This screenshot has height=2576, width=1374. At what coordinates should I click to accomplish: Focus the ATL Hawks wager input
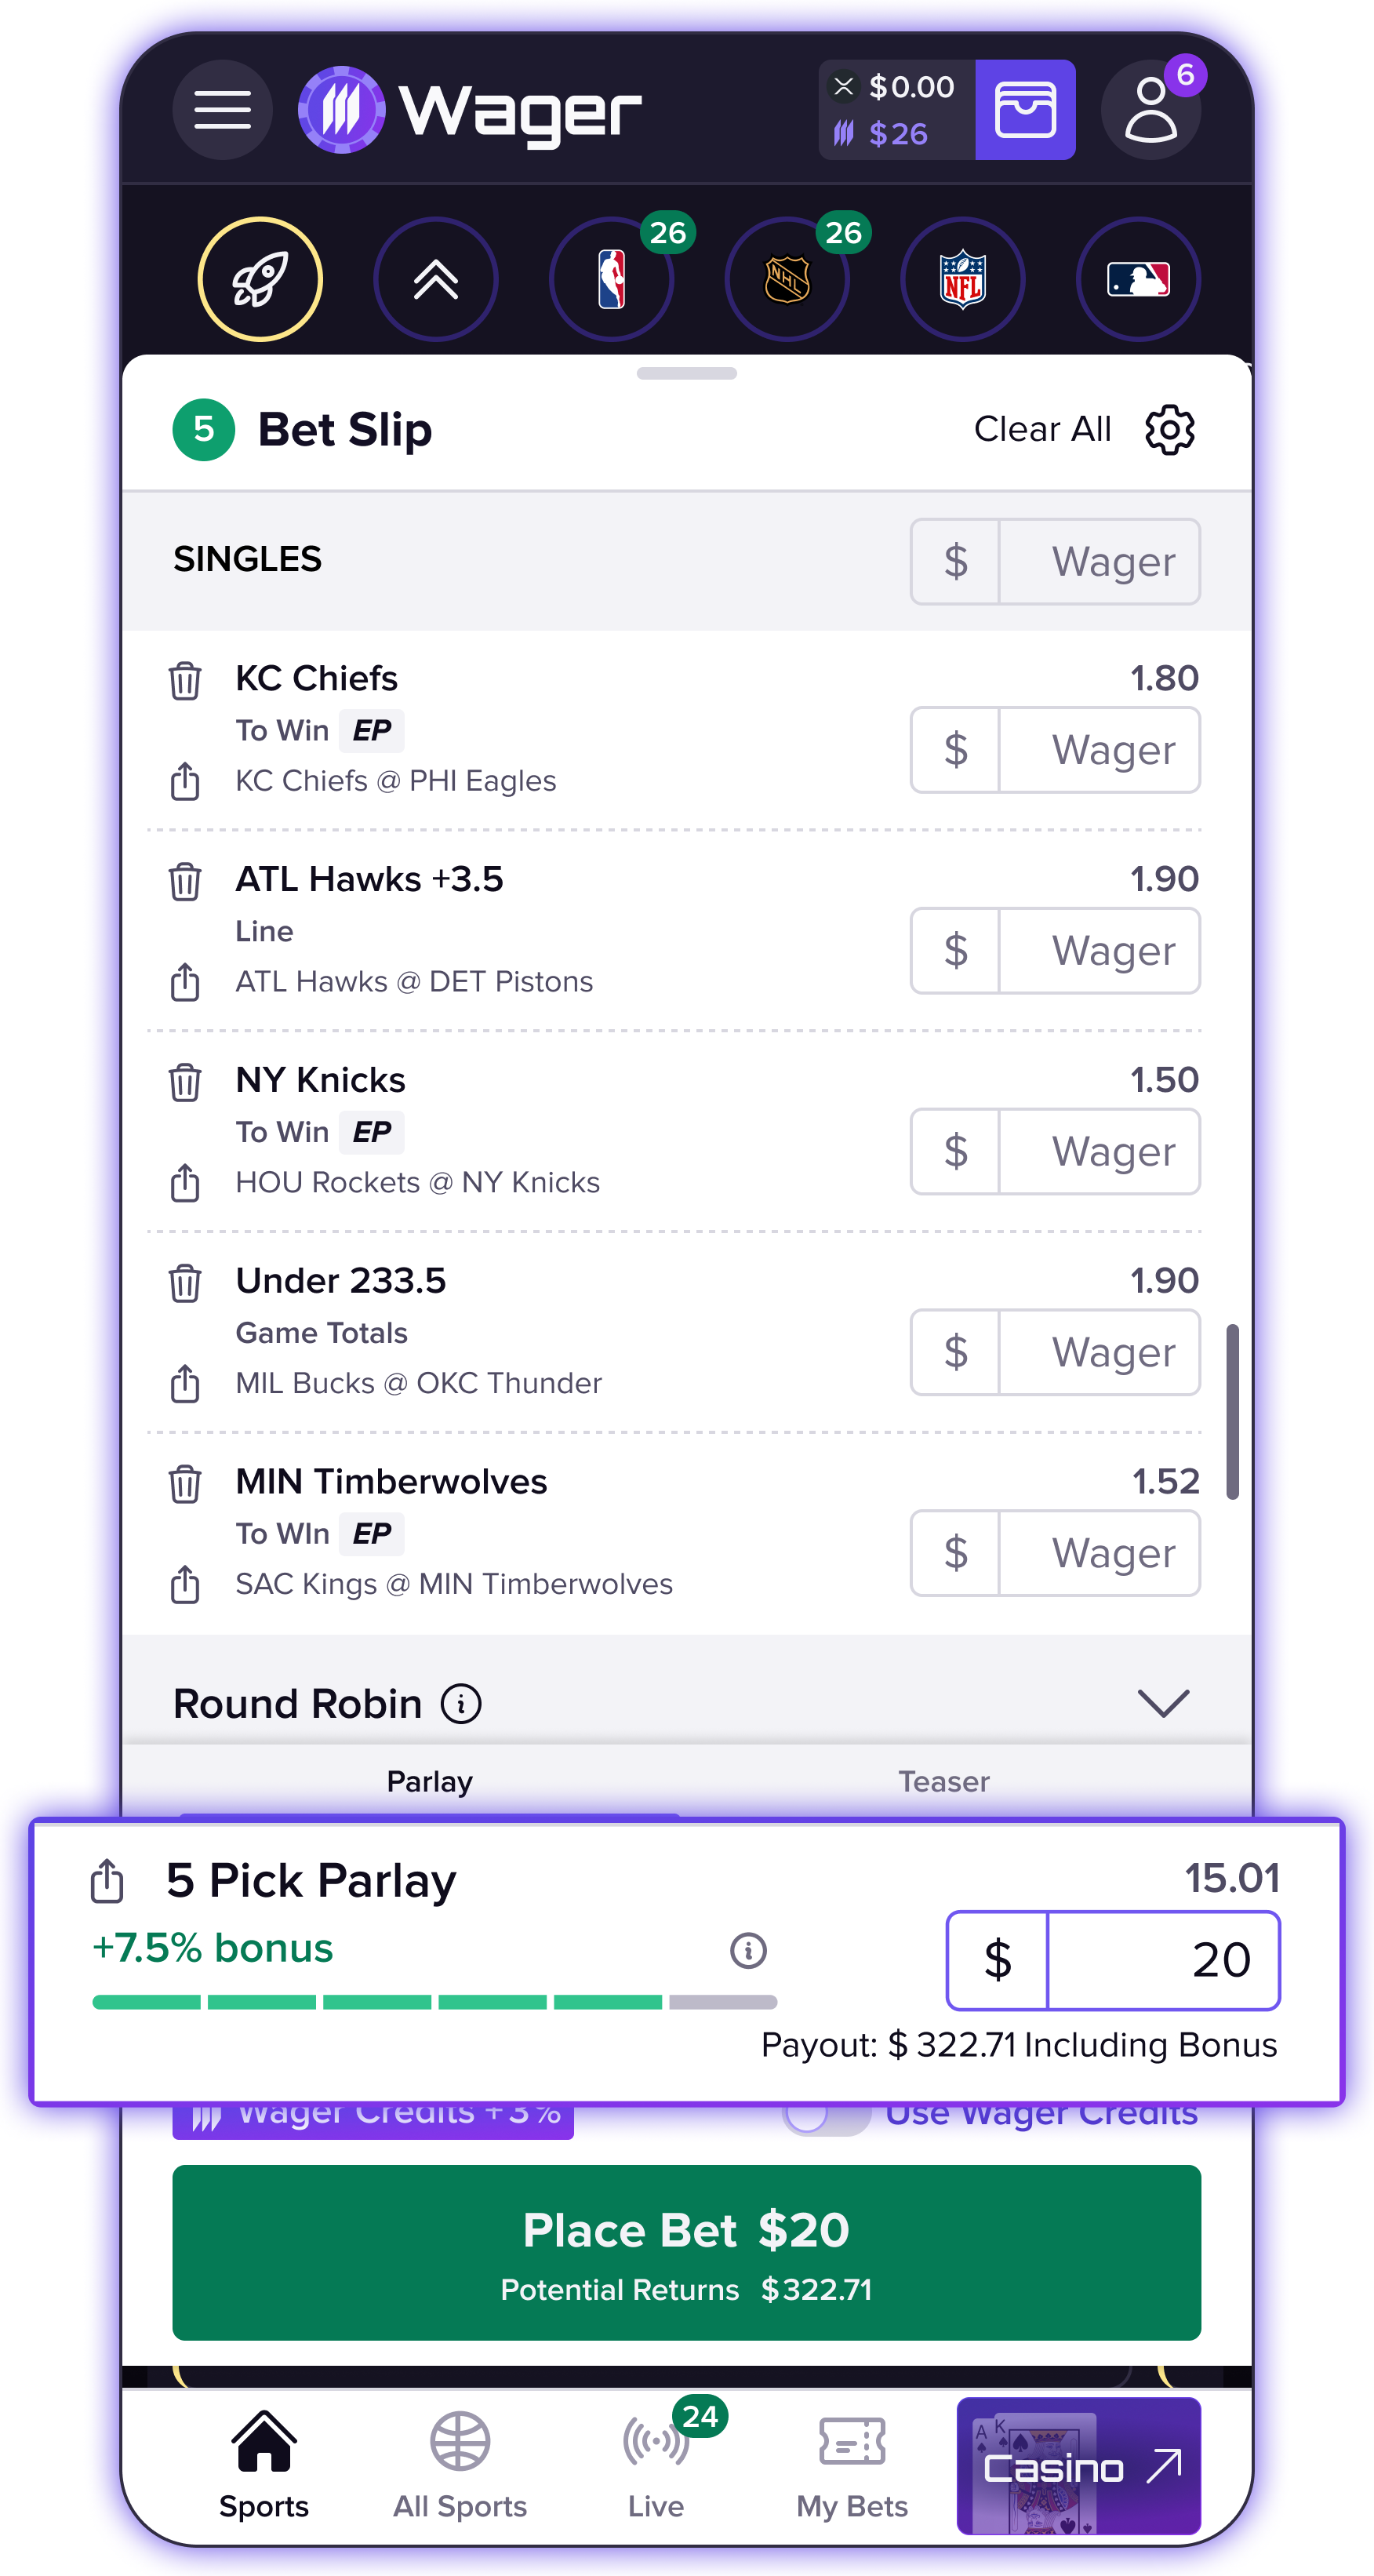click(x=1098, y=951)
